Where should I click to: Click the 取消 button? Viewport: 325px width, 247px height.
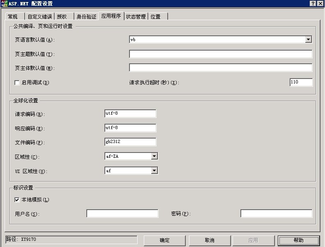tap(210, 240)
